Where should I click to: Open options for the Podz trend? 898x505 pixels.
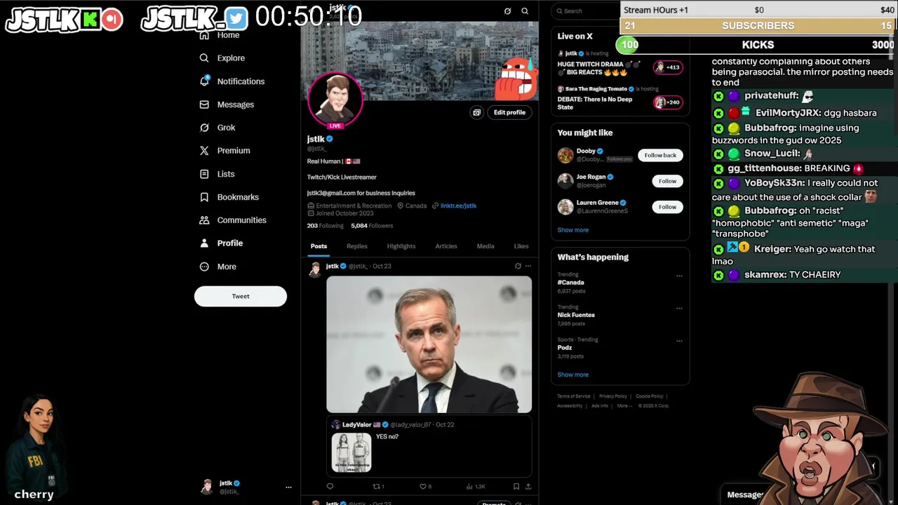tap(679, 341)
